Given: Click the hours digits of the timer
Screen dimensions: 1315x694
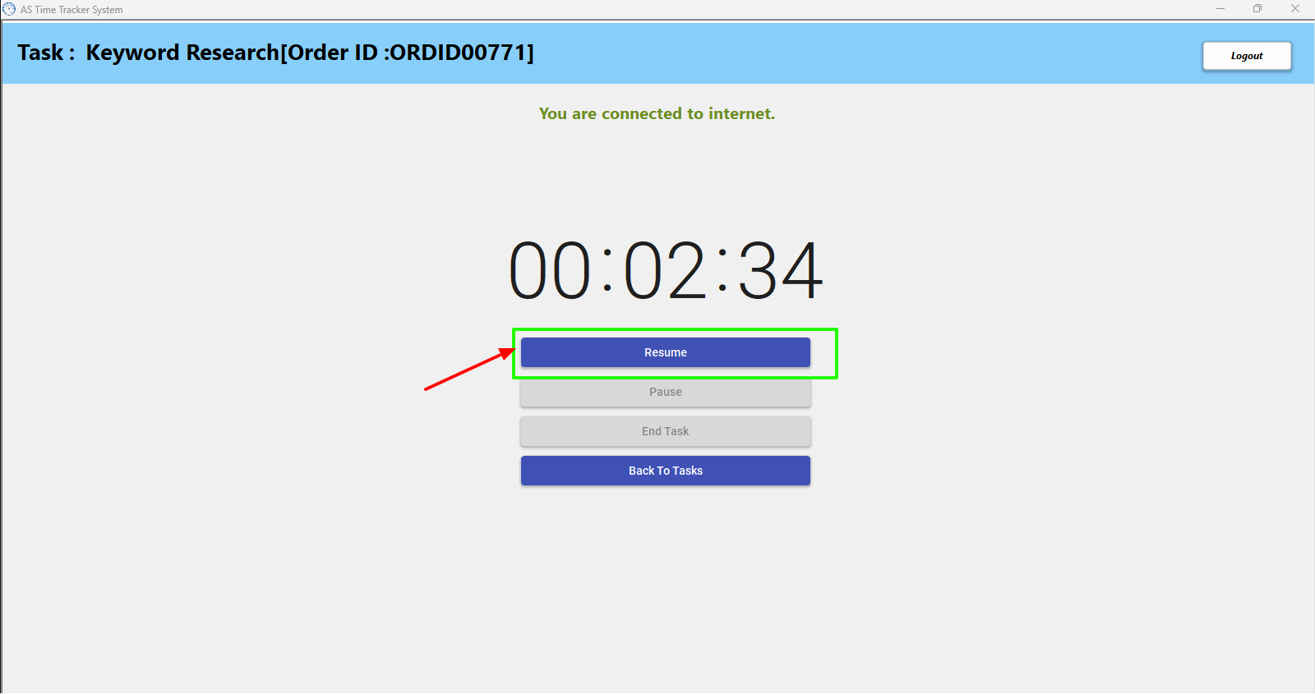Looking at the screenshot, I should tap(550, 270).
